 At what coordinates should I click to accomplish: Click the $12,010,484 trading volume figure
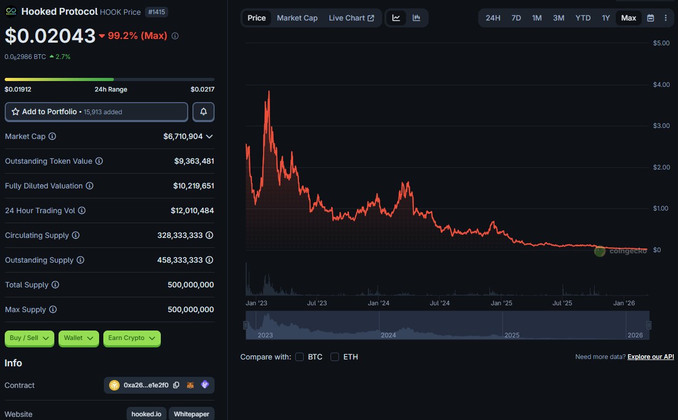tap(192, 211)
